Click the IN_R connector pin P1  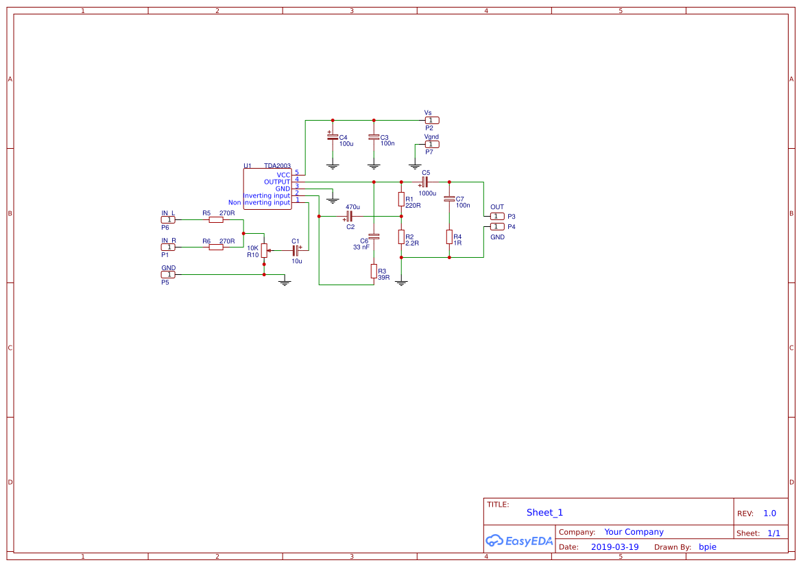point(169,247)
